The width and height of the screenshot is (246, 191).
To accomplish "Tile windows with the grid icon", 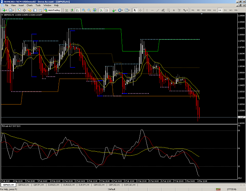I will click(94, 10).
